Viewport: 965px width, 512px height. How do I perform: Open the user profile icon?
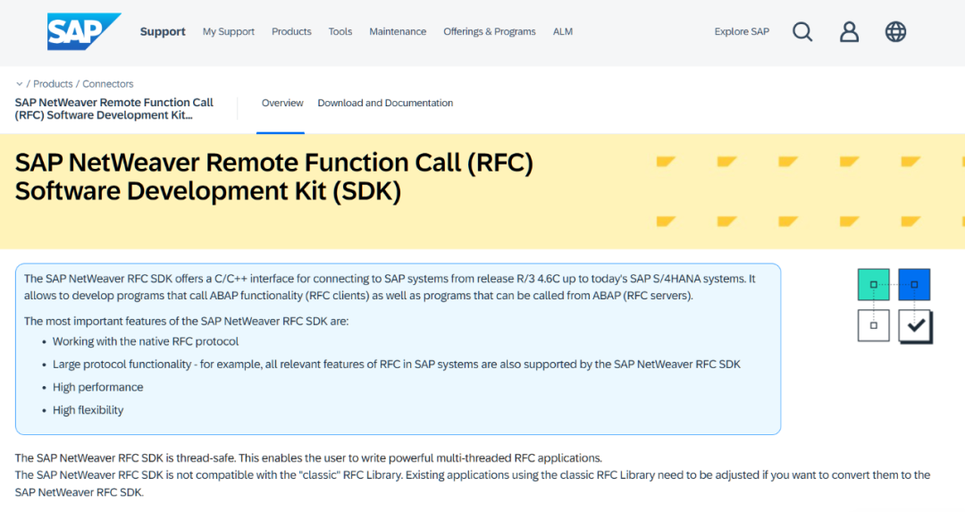pyautogui.click(x=849, y=31)
